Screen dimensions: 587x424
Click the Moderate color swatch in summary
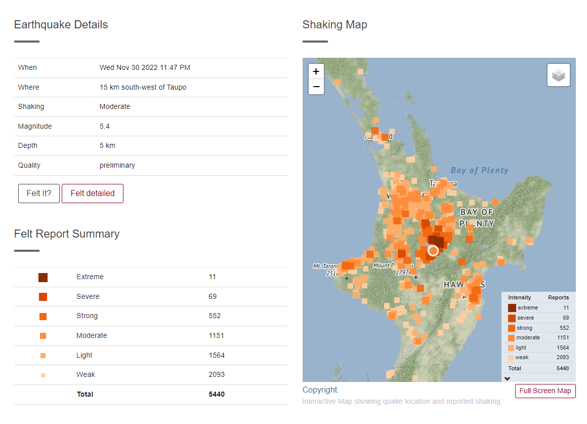click(43, 336)
